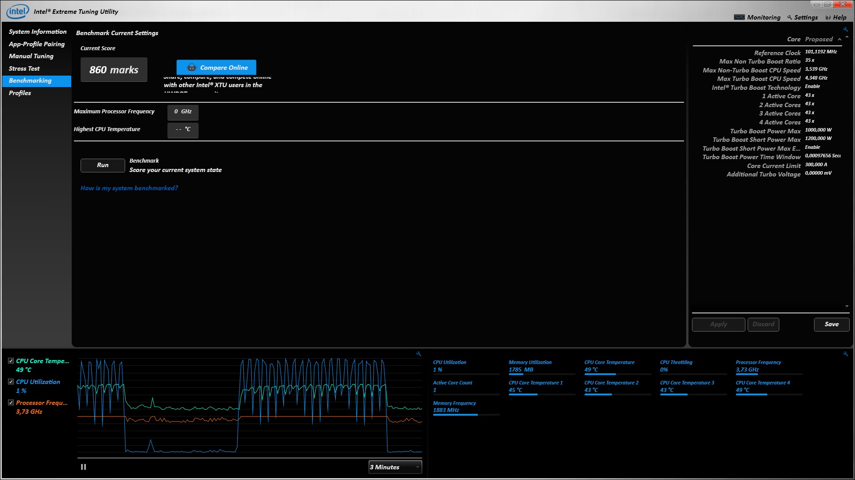The image size is (855, 480).
Task: Select Intel Turbo Boost Technology Enable value
Action: coord(812,87)
